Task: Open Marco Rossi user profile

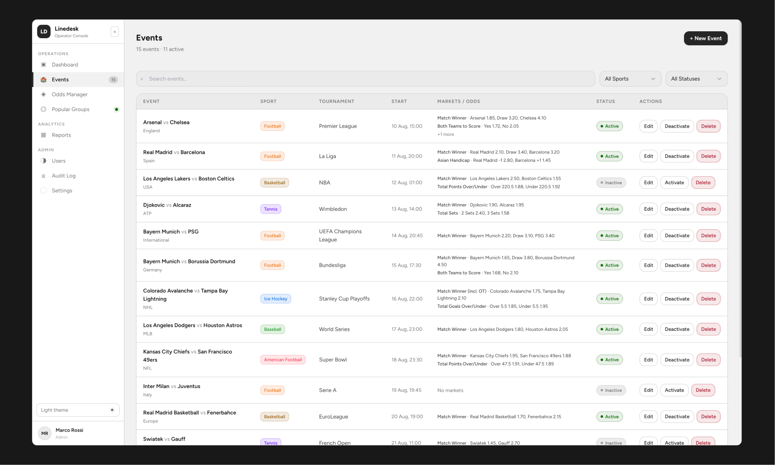Action: pos(78,433)
